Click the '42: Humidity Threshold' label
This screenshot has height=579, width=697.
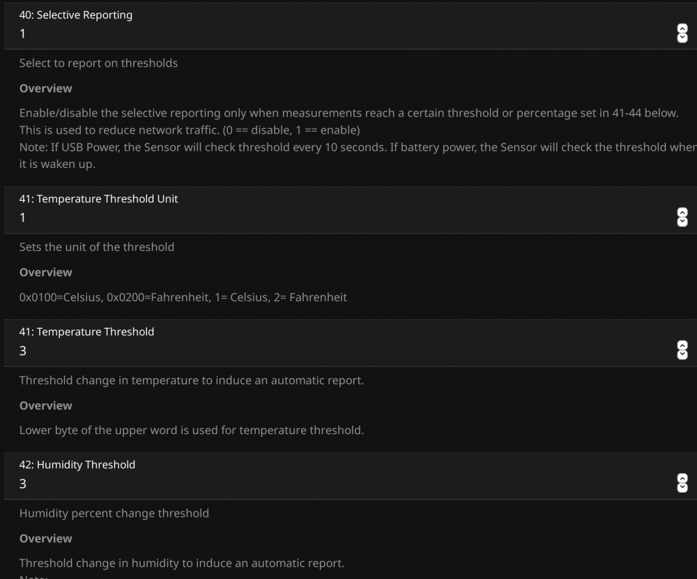coord(77,464)
